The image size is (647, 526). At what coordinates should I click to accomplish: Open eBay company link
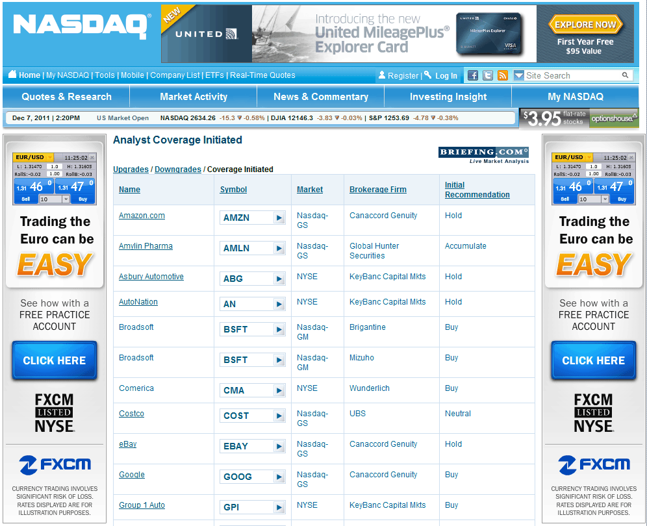[127, 444]
